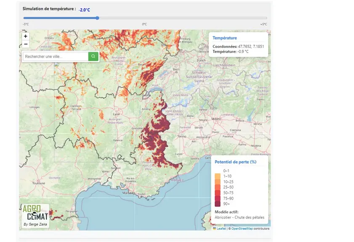Click the 50–75 legend color swatch
Image resolution: width=354 pixels, height=242 pixels.
pos(218,193)
